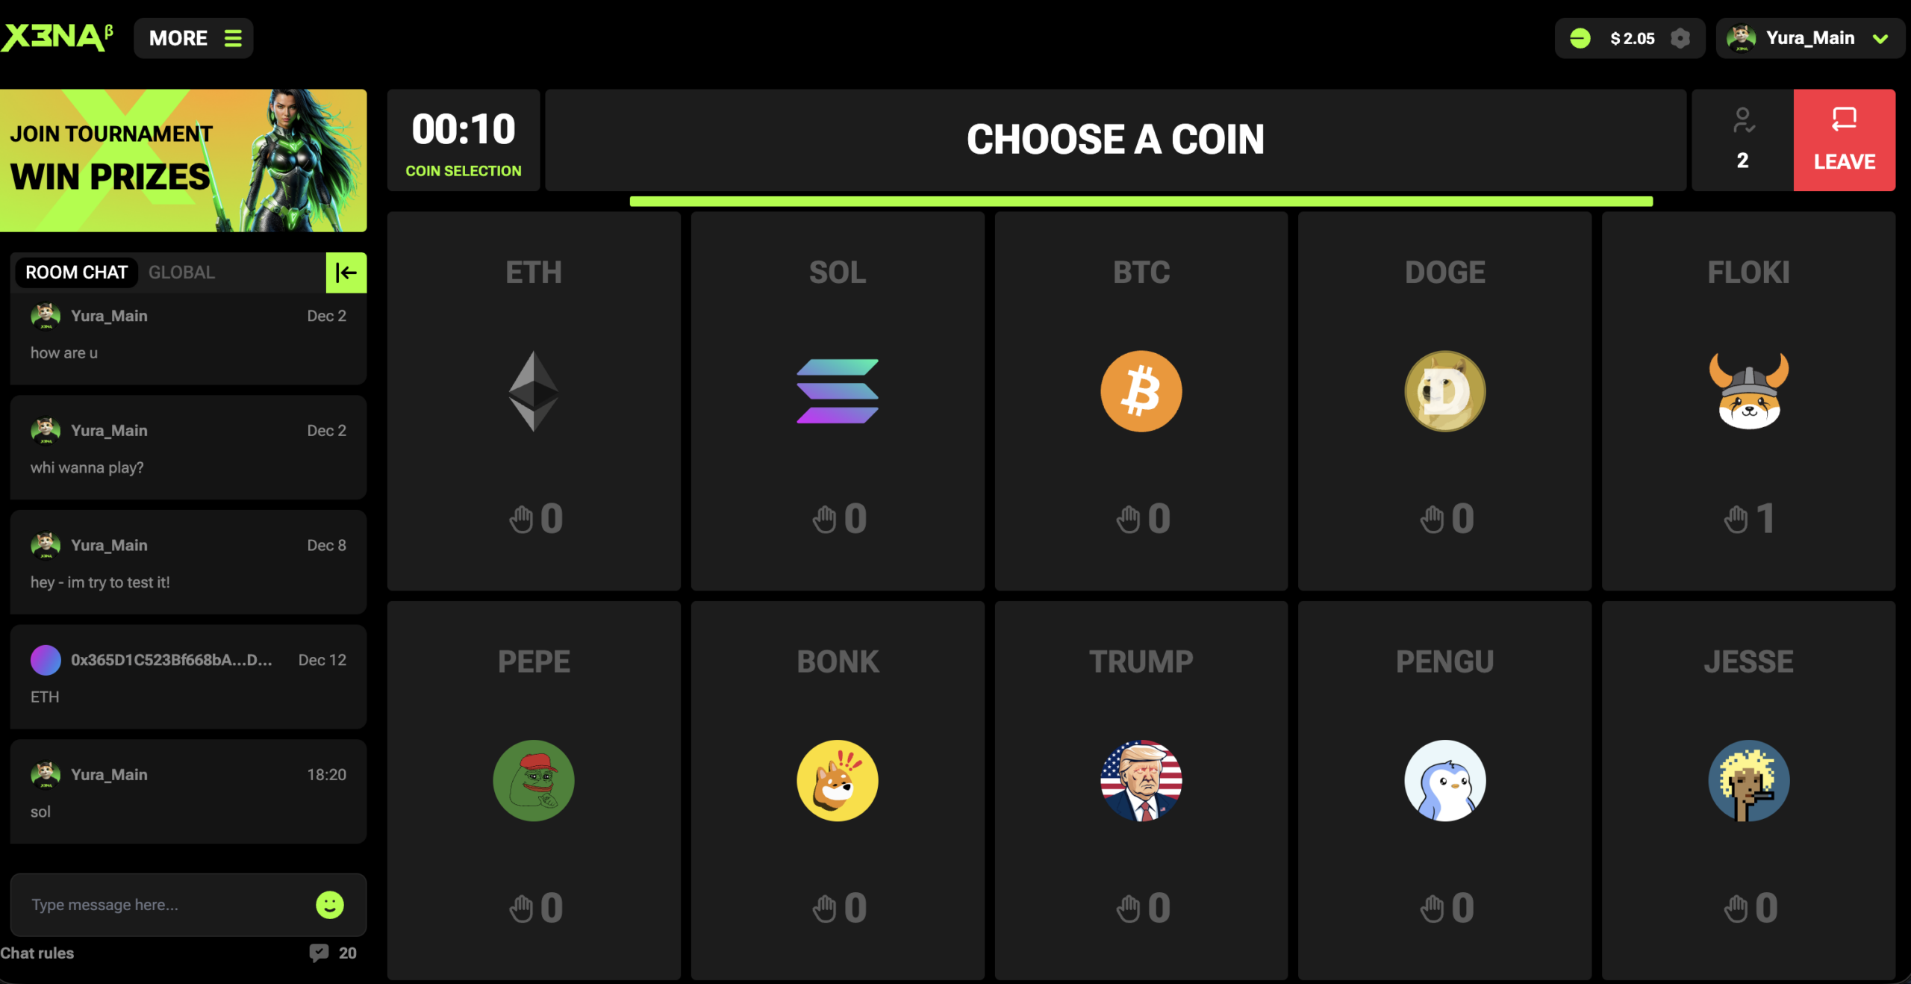Viewport: 1911px width, 984px height.
Task: Pick the Bitcoin coin icon
Action: click(x=1141, y=391)
